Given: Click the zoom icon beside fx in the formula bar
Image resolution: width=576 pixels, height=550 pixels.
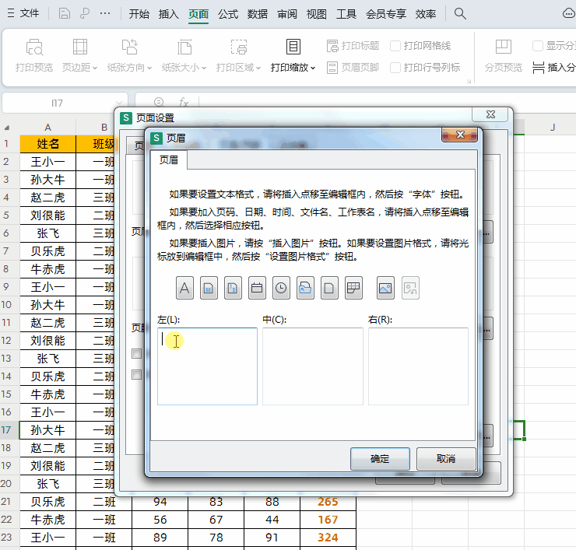Looking at the screenshot, I should tap(159, 102).
